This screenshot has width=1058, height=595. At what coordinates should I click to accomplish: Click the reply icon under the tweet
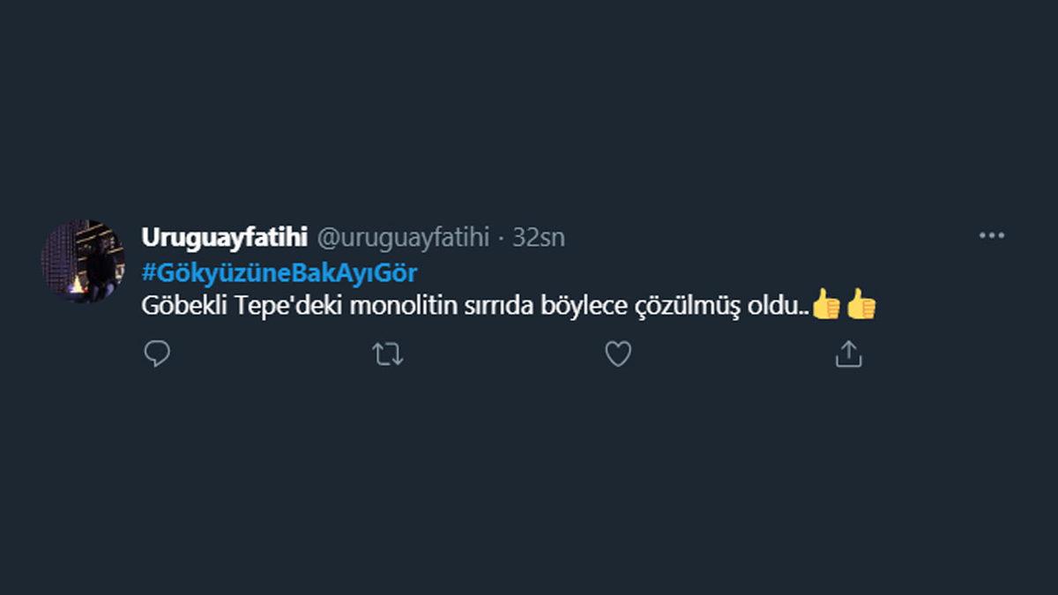coord(157,353)
